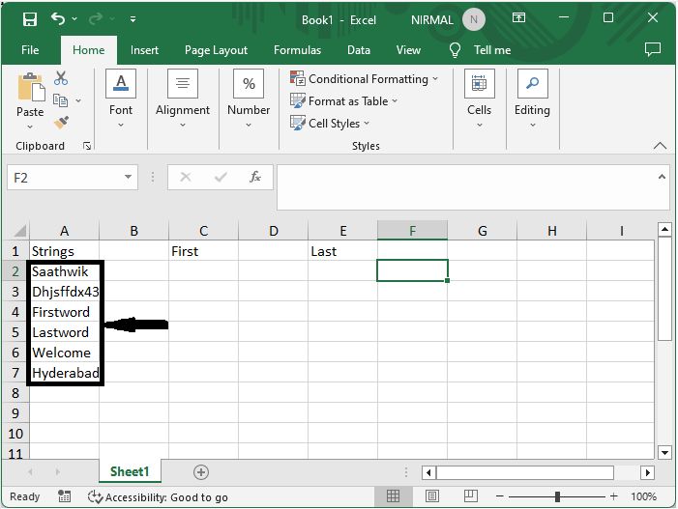This screenshot has width=678, height=509.
Task: Expand the formula bar chevron
Action: [662, 177]
